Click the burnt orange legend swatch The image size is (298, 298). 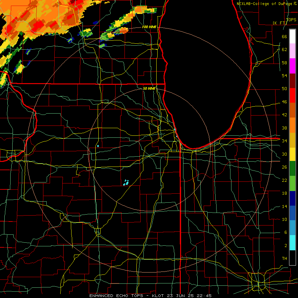coord(292,110)
